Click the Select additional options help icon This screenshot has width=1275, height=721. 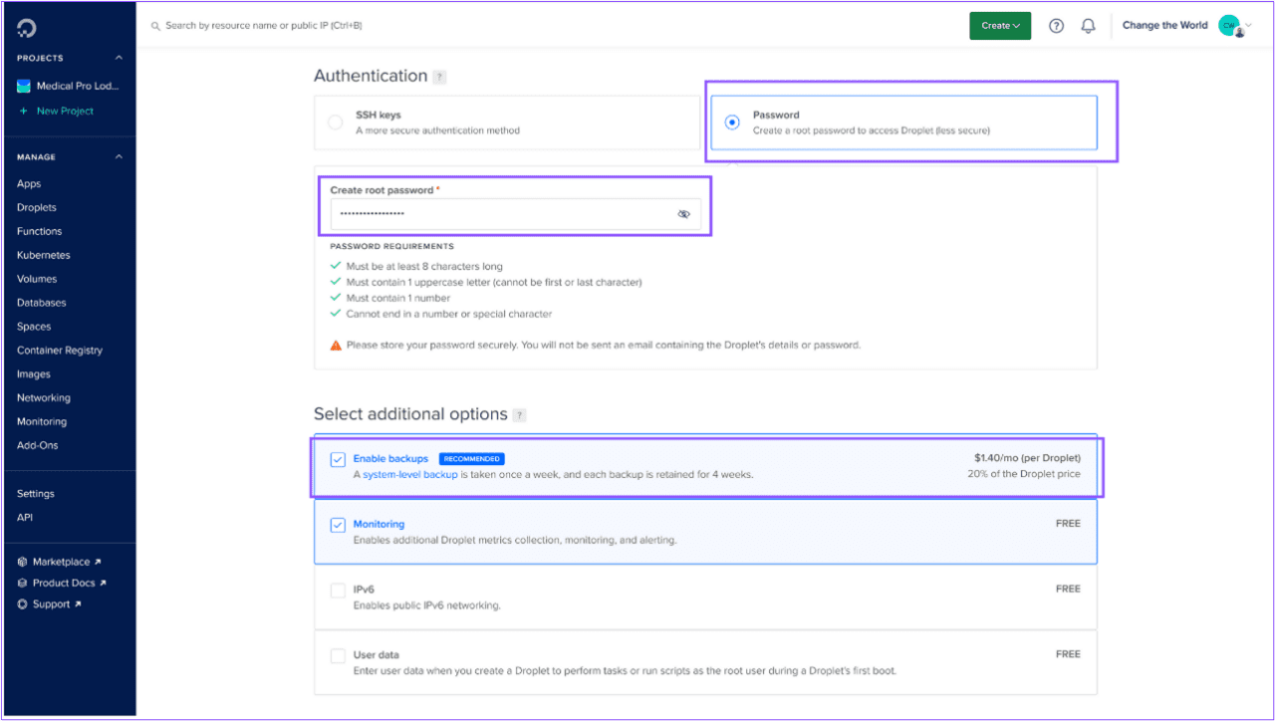(x=520, y=415)
